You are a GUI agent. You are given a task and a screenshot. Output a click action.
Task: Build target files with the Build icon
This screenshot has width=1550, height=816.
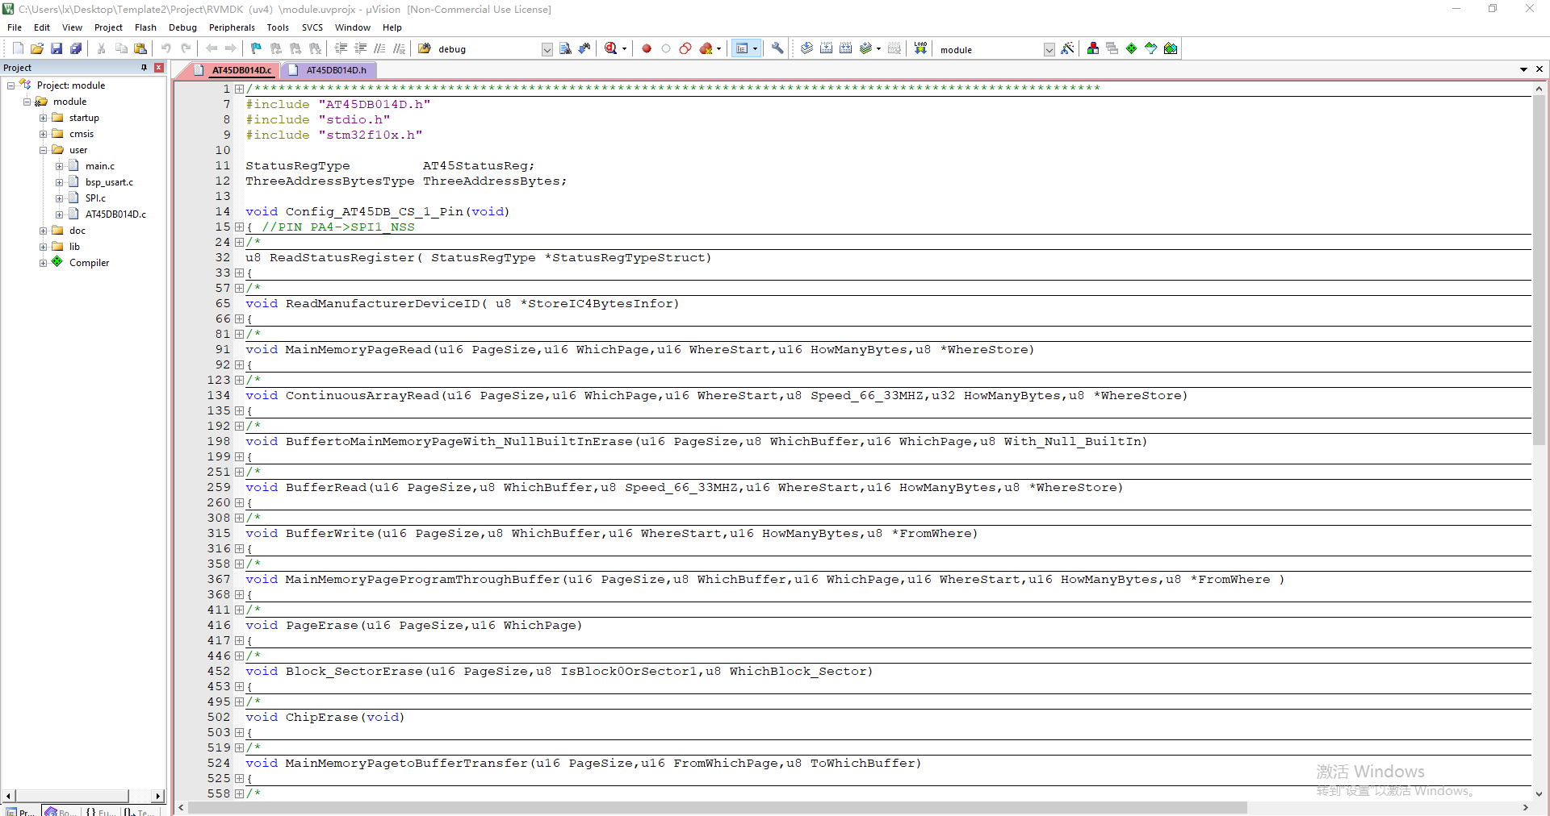click(x=826, y=48)
